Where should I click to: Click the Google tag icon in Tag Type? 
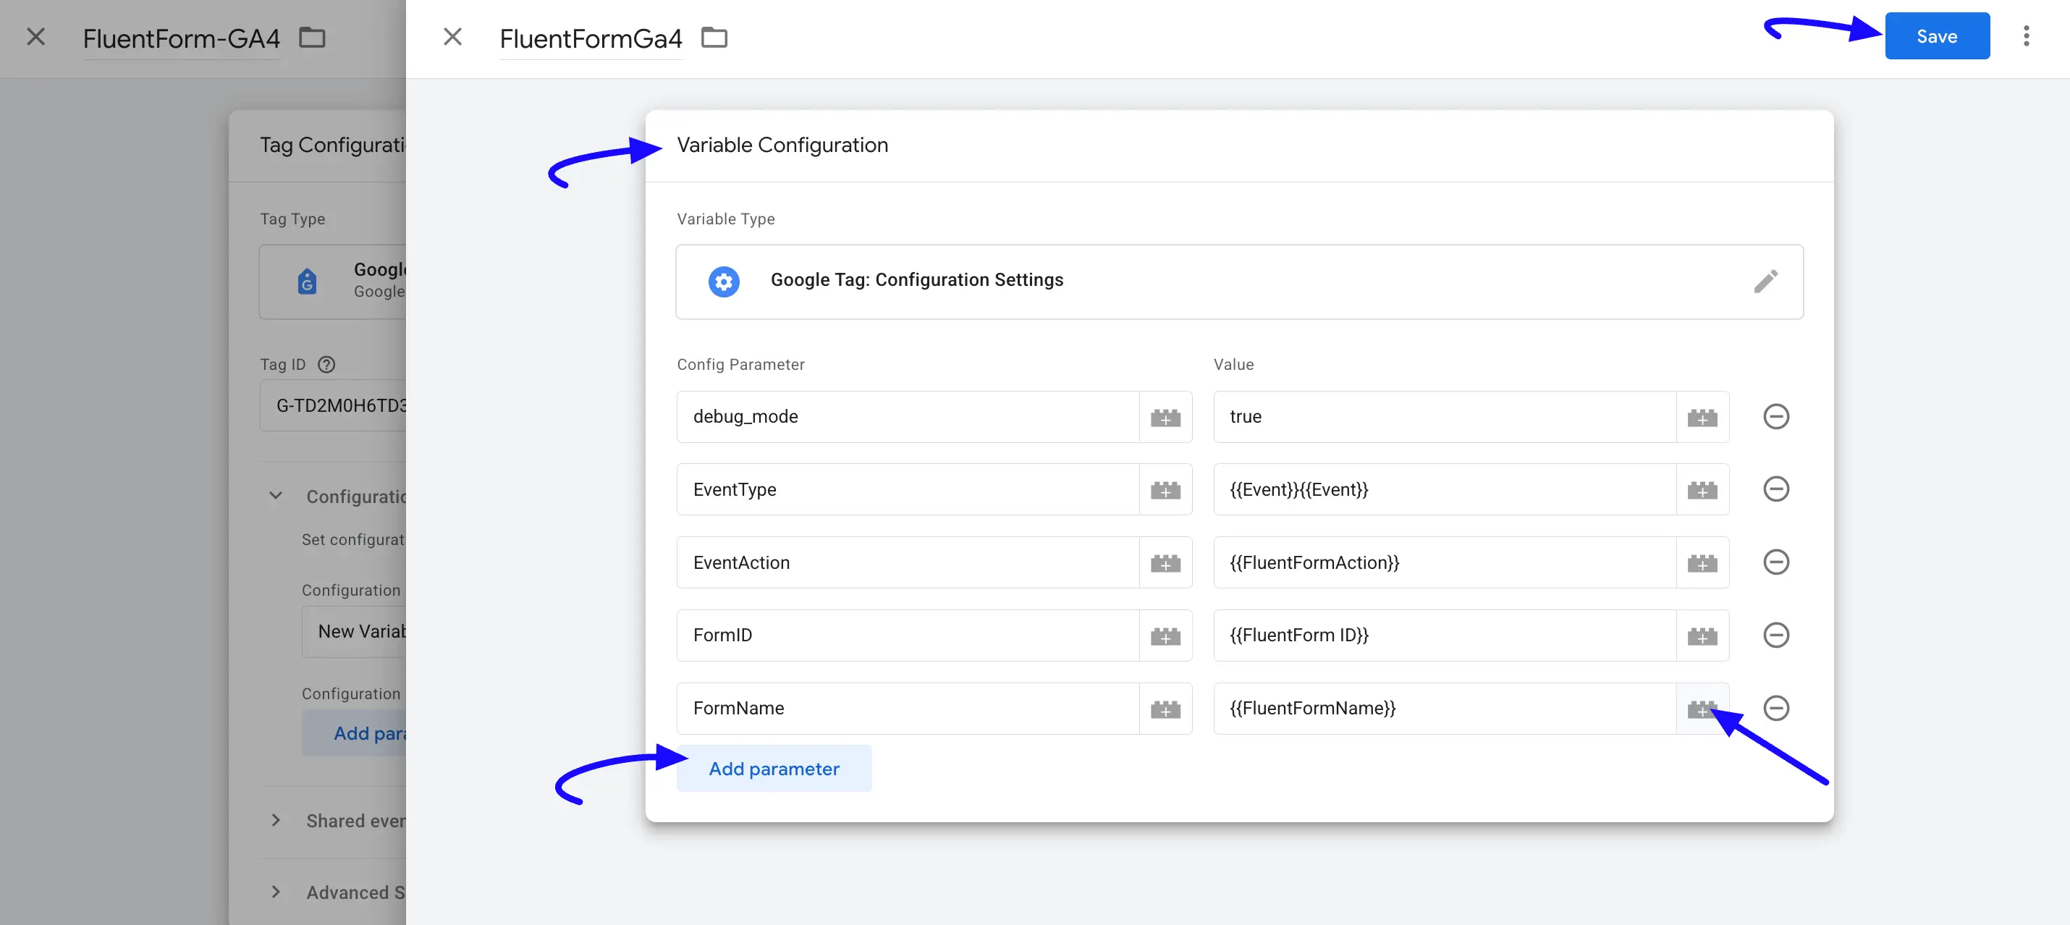click(x=307, y=282)
